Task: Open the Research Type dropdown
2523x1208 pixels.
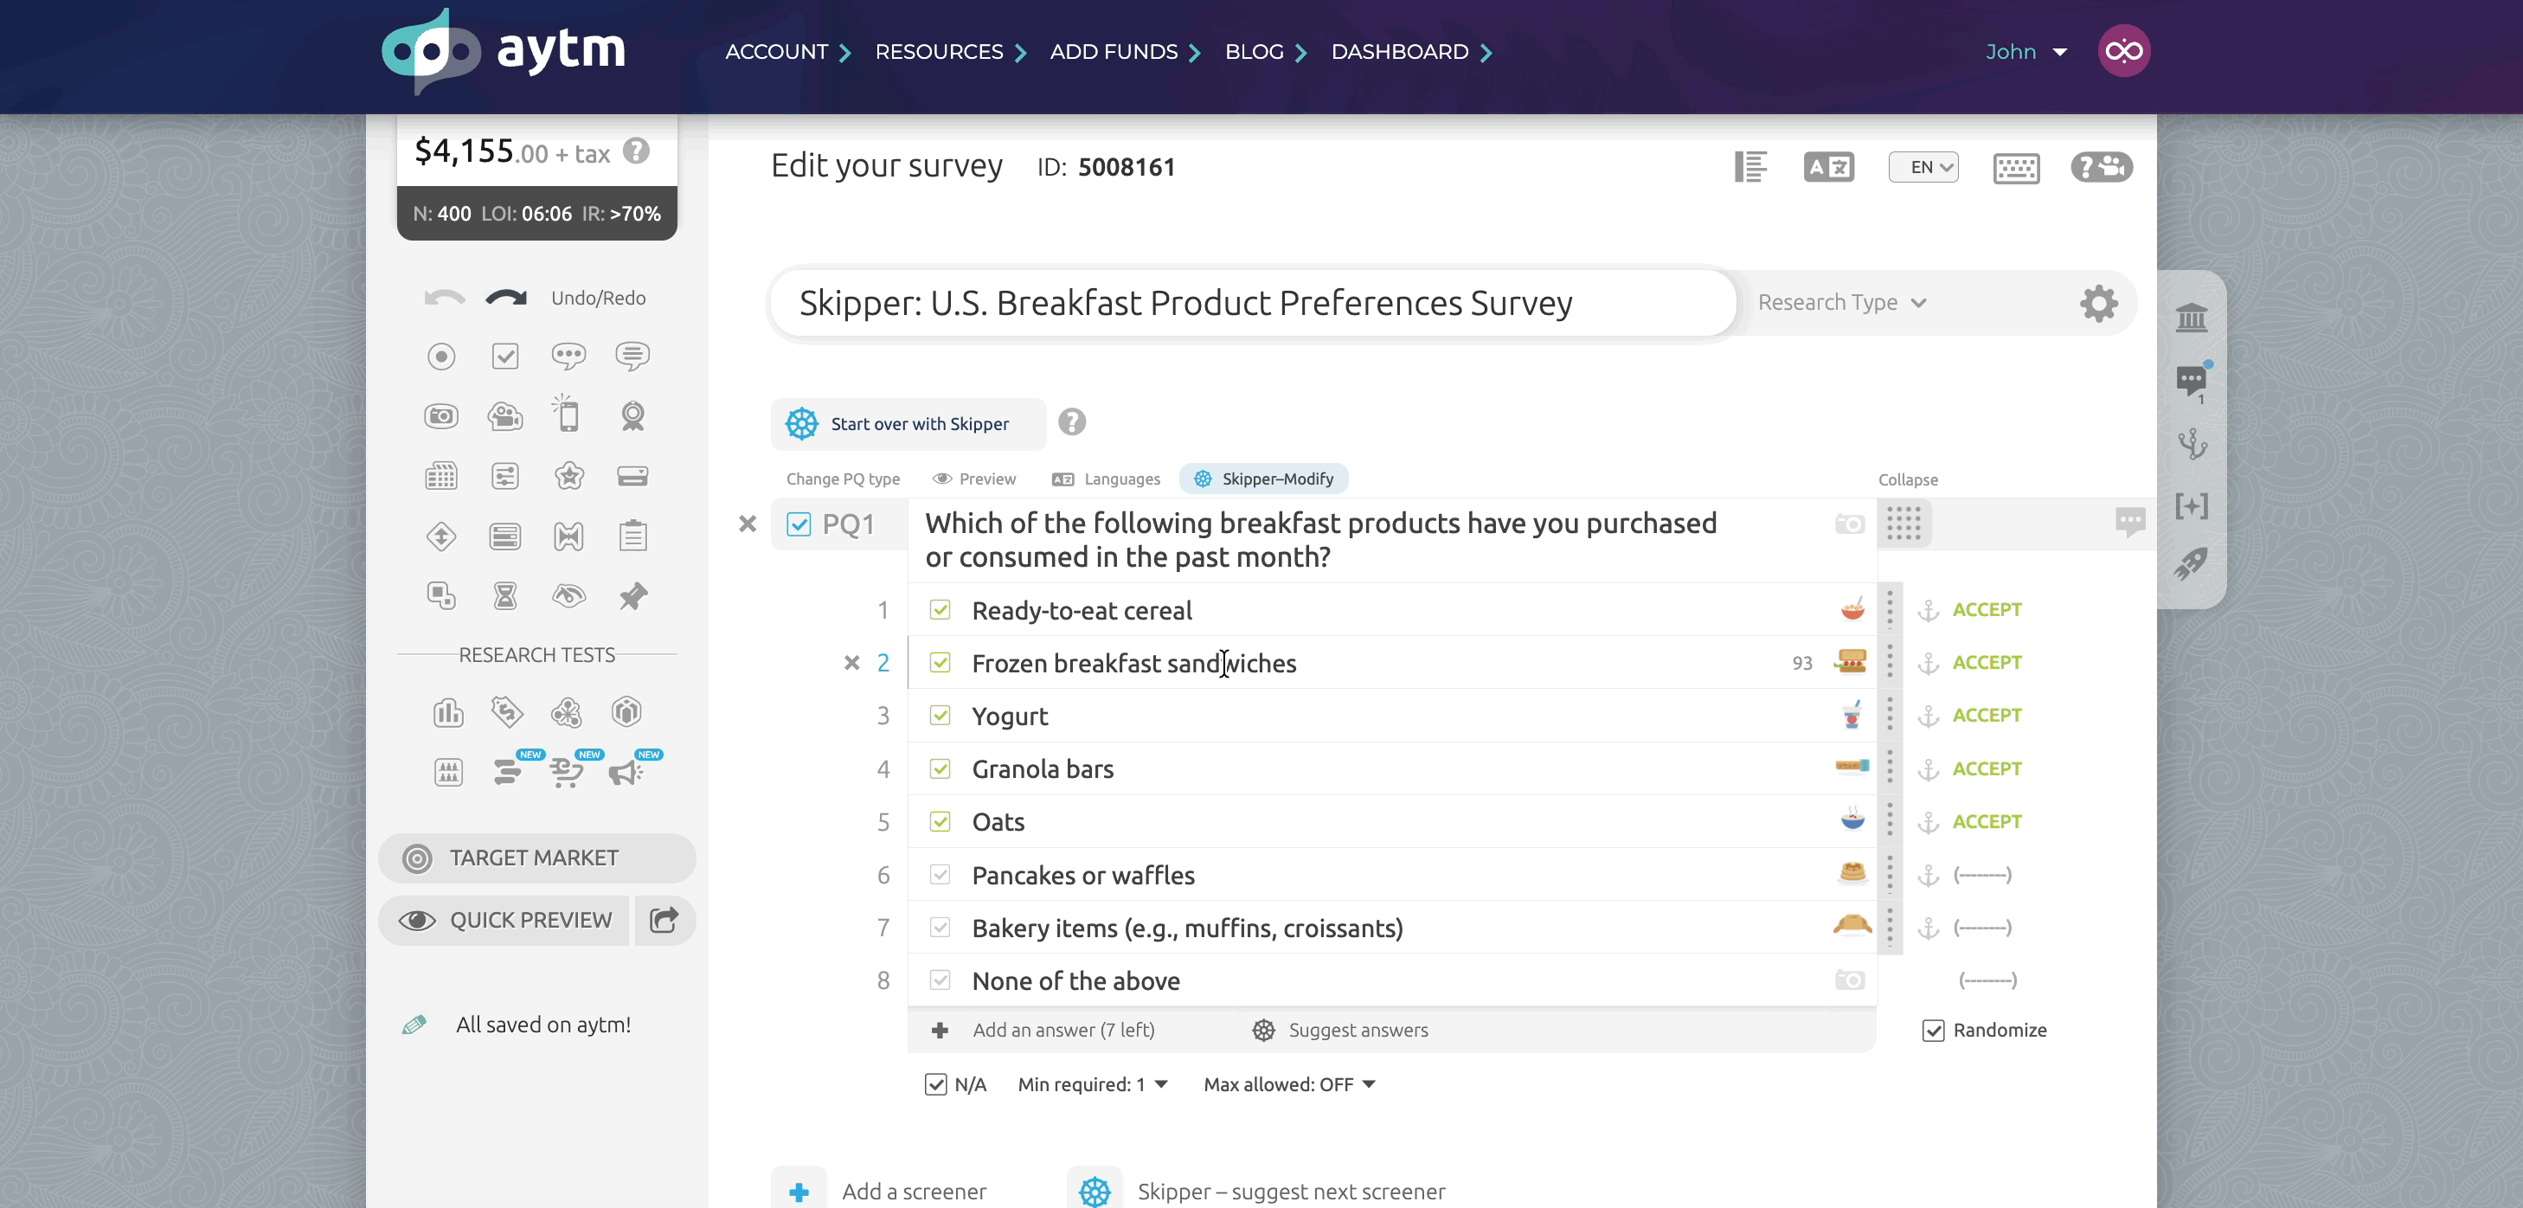Action: [x=1842, y=303]
